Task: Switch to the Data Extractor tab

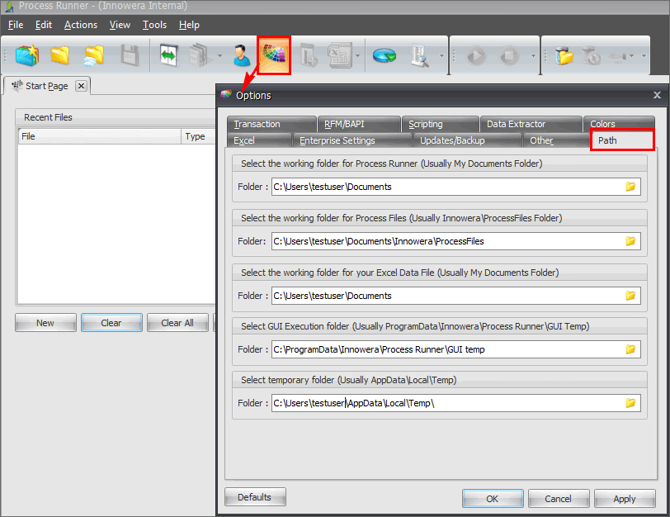Action: [516, 124]
